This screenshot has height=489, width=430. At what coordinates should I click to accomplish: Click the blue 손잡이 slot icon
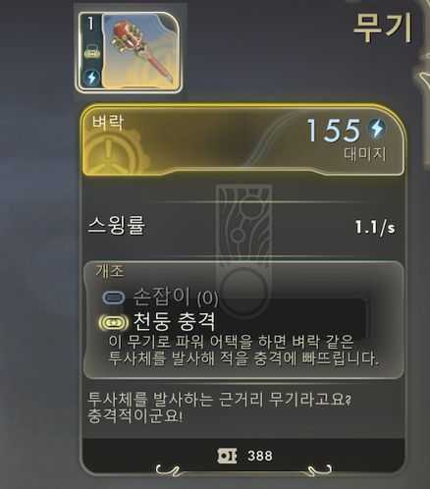[x=114, y=298]
